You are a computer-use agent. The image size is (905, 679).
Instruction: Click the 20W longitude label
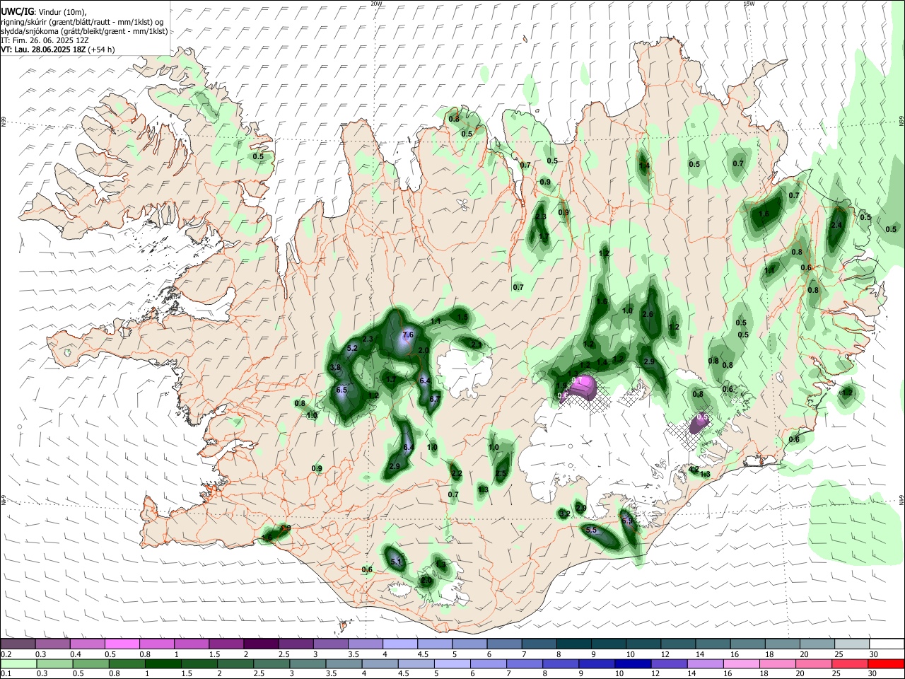[x=376, y=4]
